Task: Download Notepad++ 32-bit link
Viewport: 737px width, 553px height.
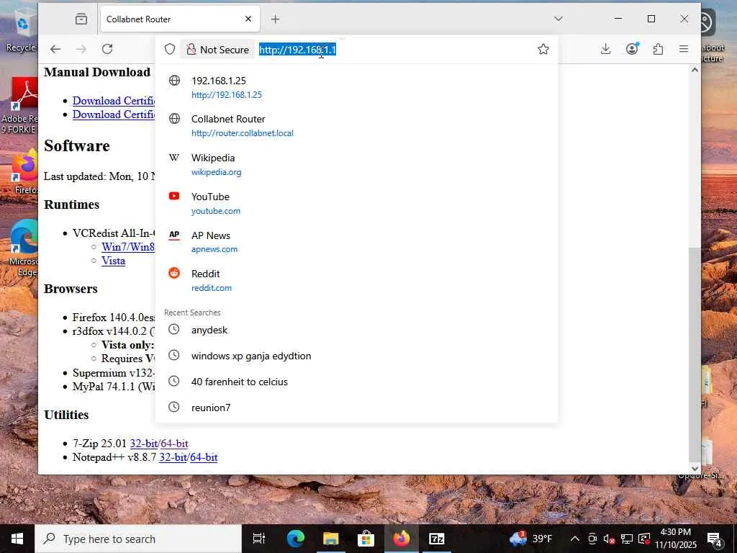Action: pos(173,457)
